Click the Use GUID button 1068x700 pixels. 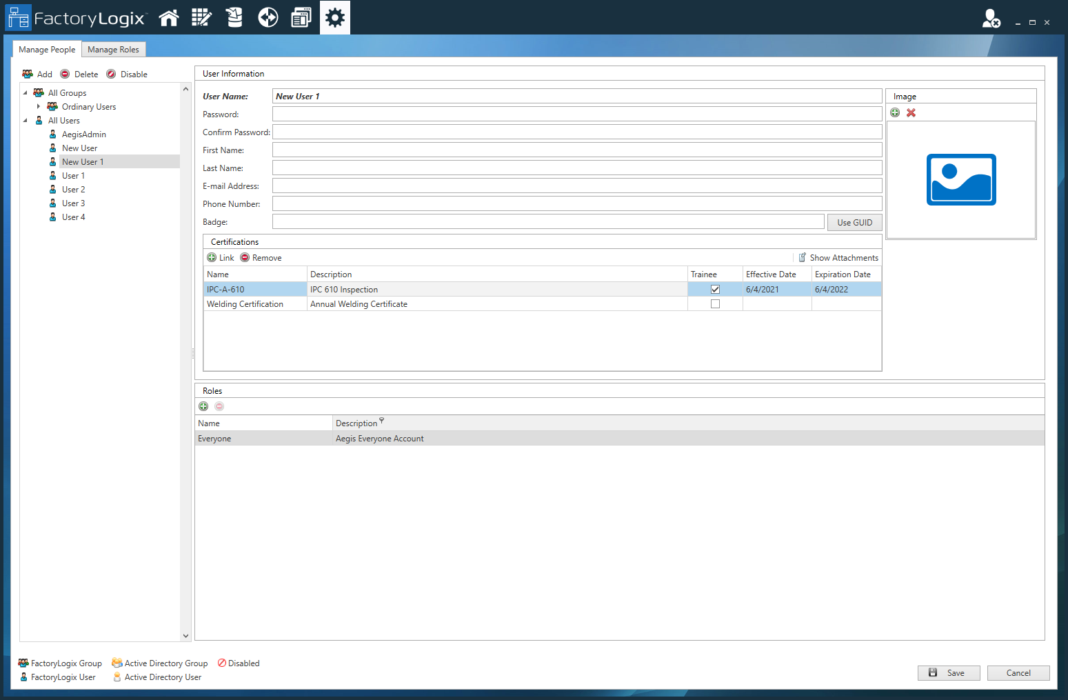(x=854, y=223)
